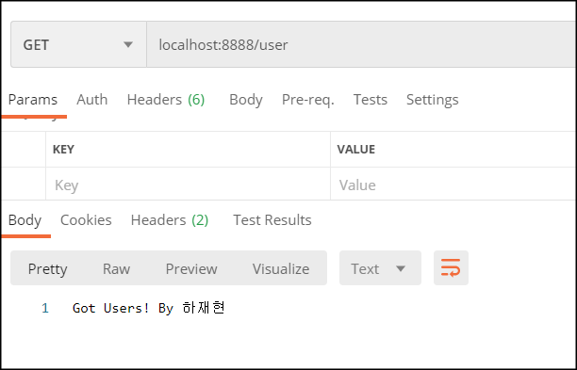
Task: Select the Visualize view button
Action: coord(281,268)
